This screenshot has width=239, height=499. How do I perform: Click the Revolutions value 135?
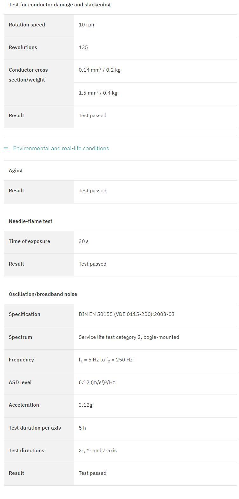coord(83,47)
